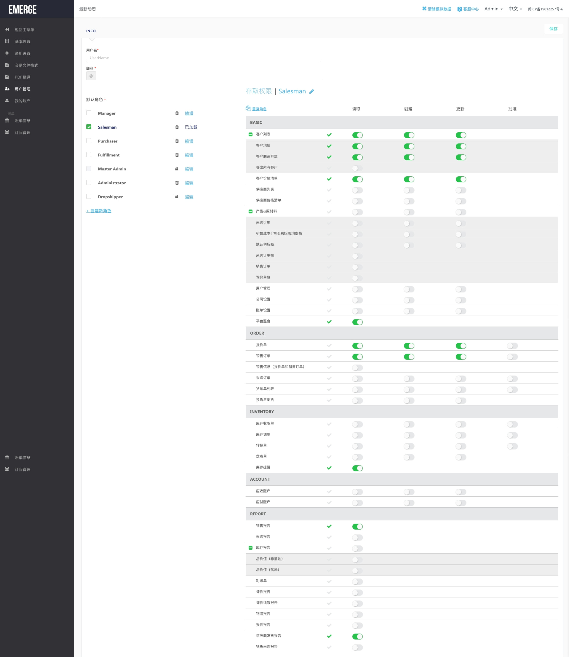Click 清除模拟数据 link
This screenshot has height=657, width=569.
point(437,9)
